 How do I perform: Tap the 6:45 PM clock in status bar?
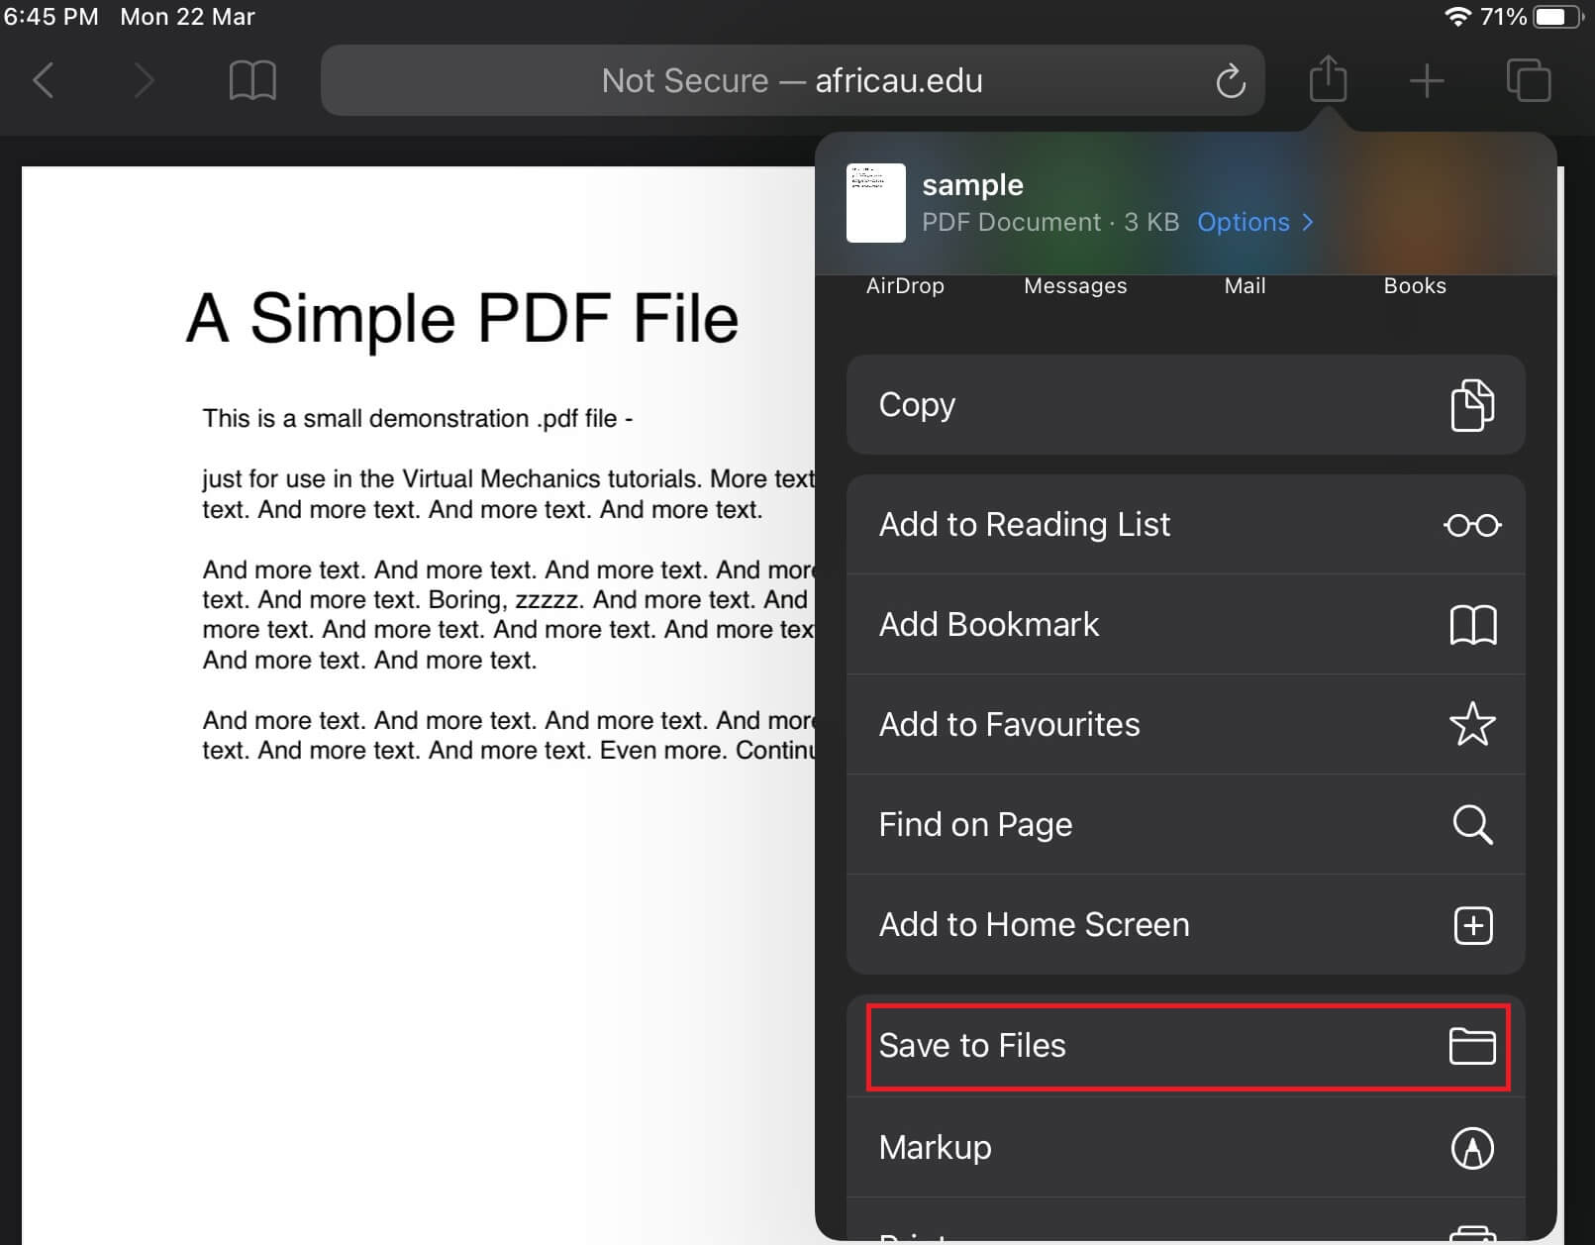[51, 17]
